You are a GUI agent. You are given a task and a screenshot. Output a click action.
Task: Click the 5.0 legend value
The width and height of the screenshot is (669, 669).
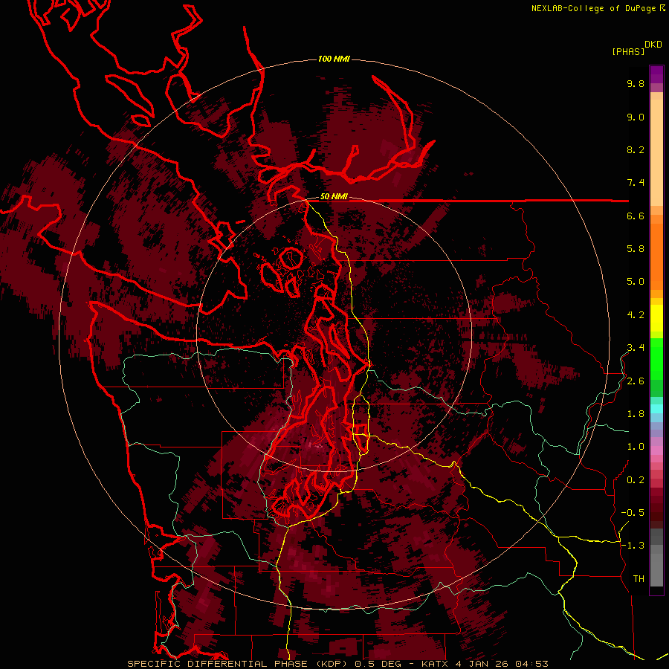(x=636, y=282)
